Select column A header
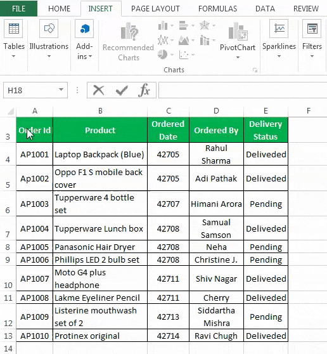 pyautogui.click(x=34, y=111)
